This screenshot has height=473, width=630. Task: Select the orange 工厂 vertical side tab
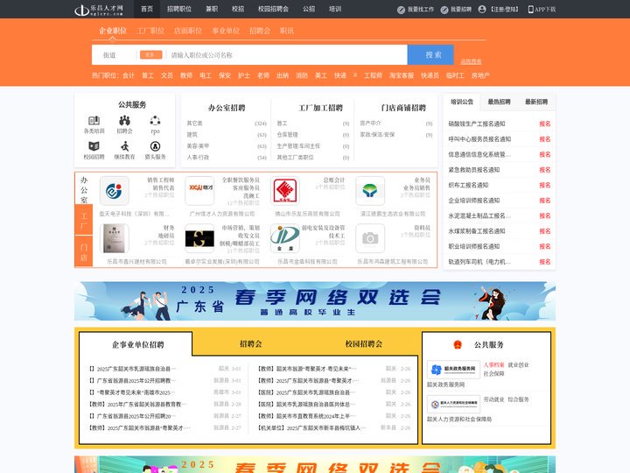point(84,221)
